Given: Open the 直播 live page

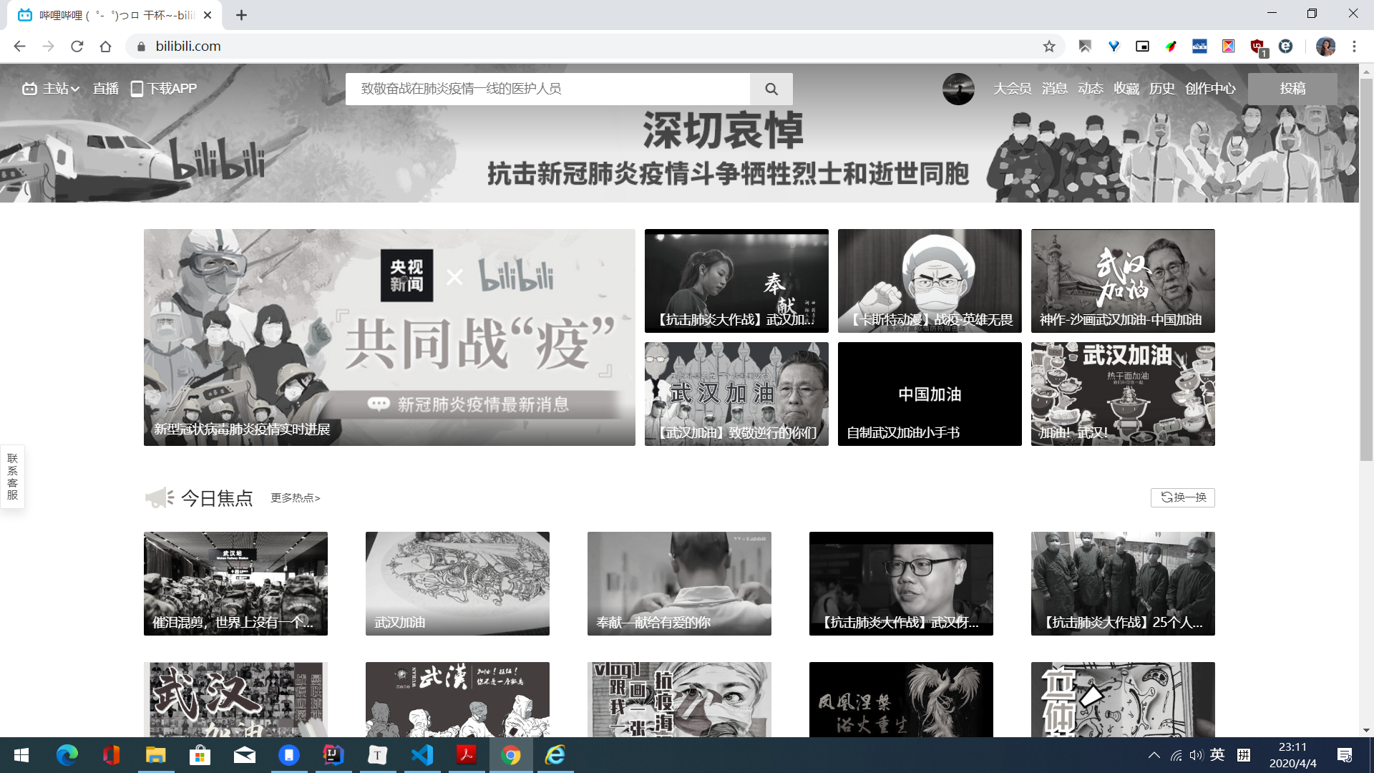Looking at the screenshot, I should [105, 89].
